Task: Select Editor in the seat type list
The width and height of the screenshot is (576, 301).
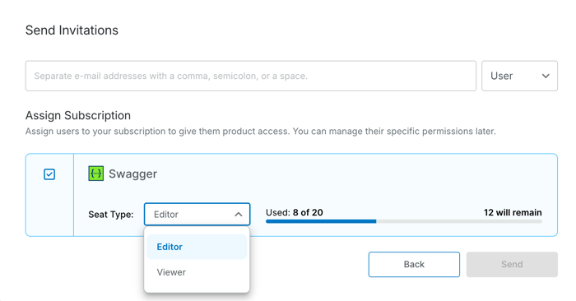Action: [x=197, y=247]
